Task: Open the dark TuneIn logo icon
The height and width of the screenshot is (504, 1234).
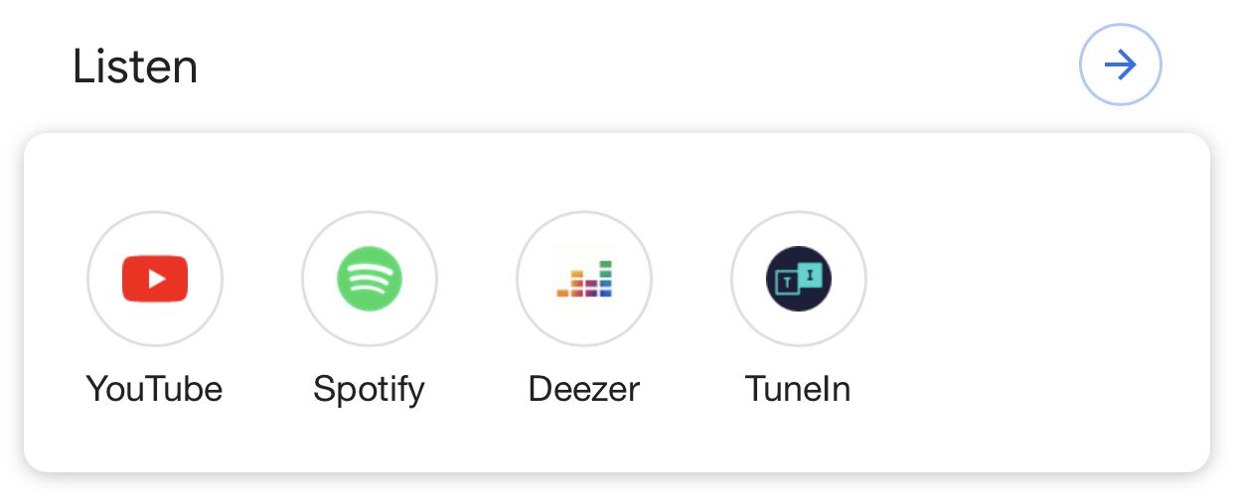Action: click(799, 279)
